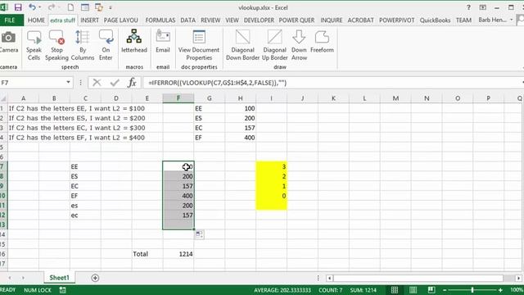Zoom in with plus button
524x295 pixels.
coord(500,290)
